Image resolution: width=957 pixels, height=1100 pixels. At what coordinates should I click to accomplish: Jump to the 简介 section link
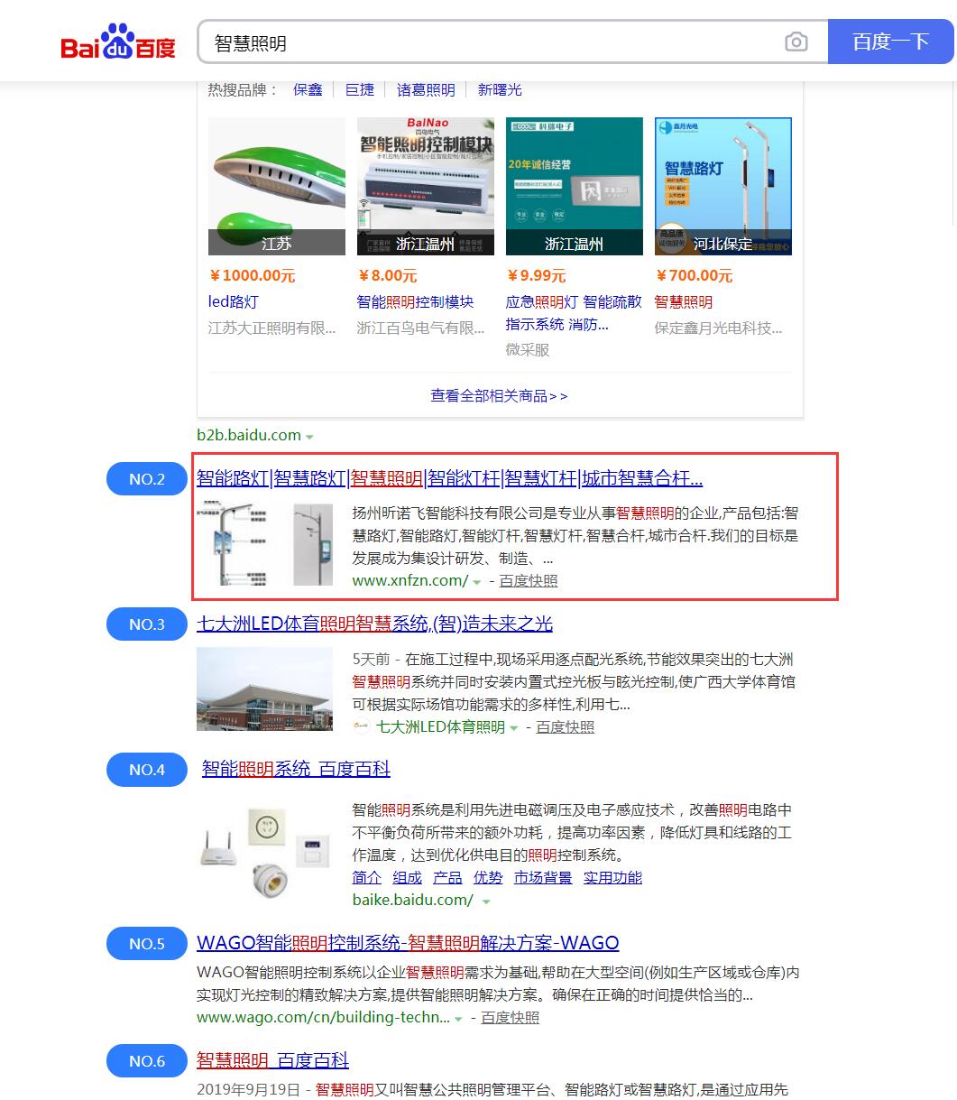(367, 877)
